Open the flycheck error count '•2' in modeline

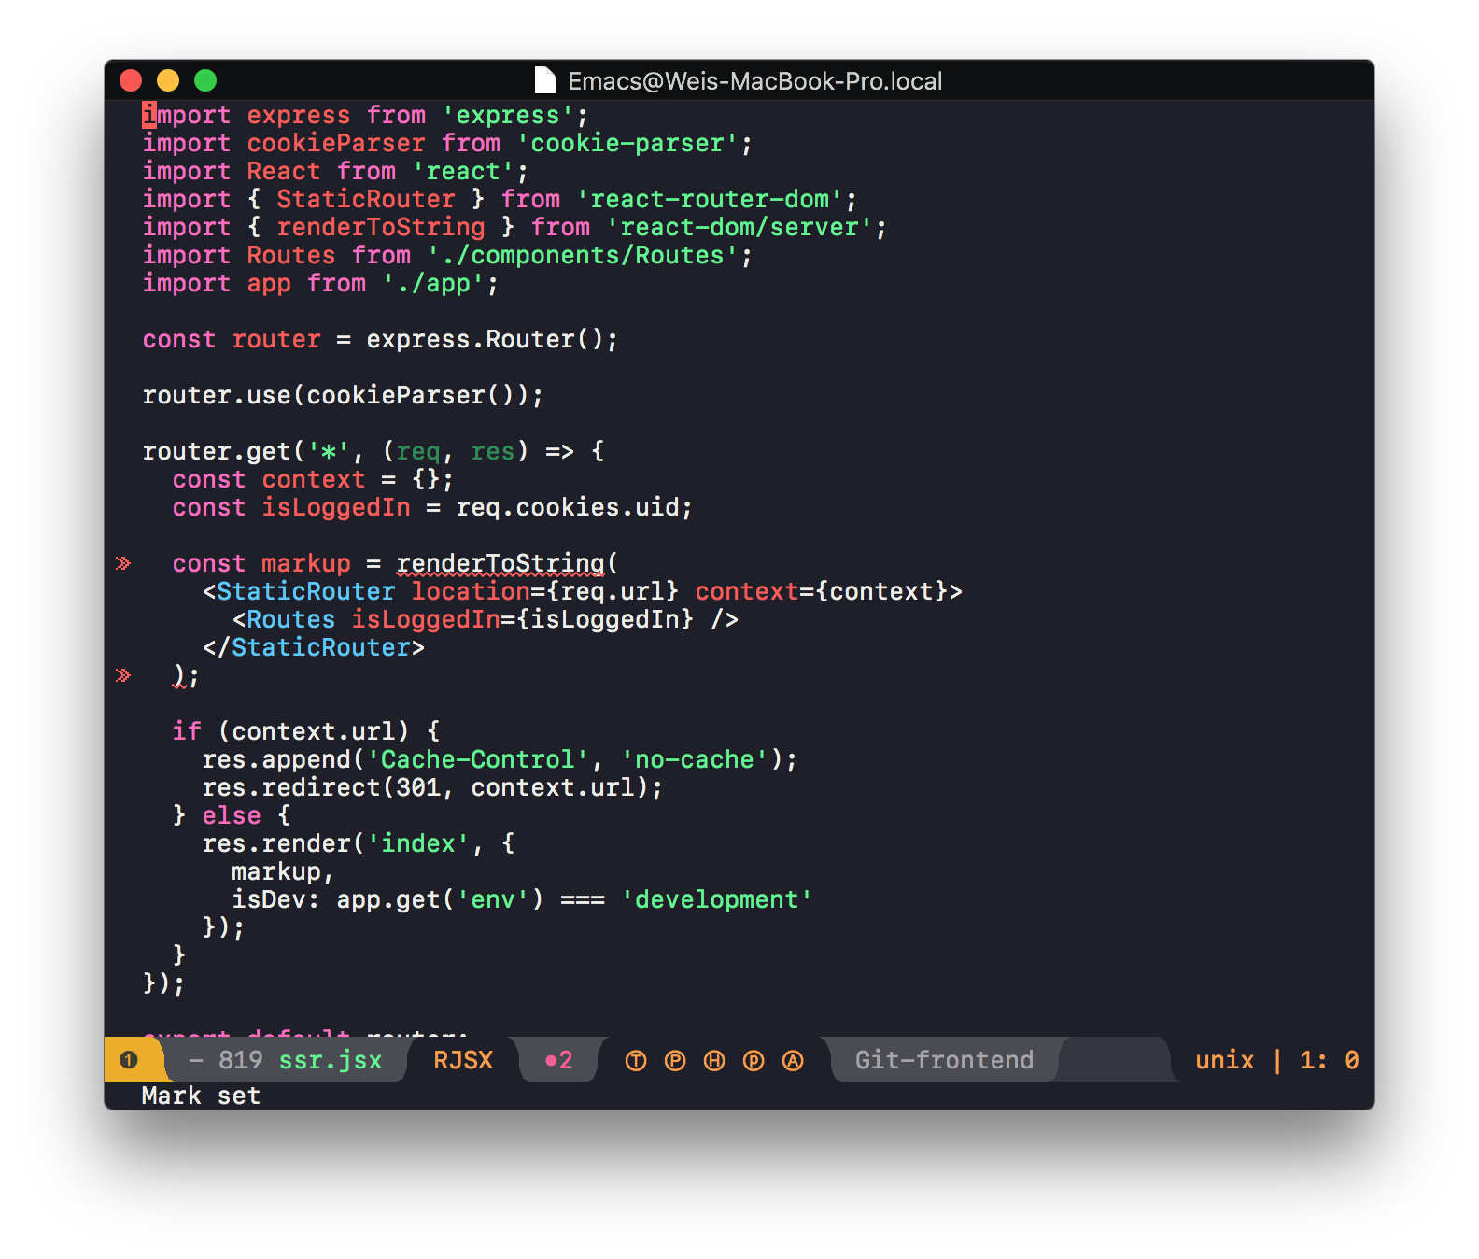tap(558, 1060)
